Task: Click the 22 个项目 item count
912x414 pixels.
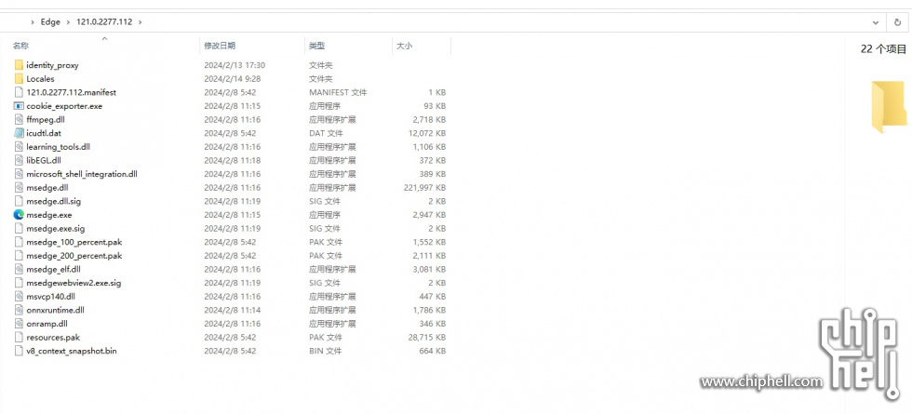Action: click(883, 49)
